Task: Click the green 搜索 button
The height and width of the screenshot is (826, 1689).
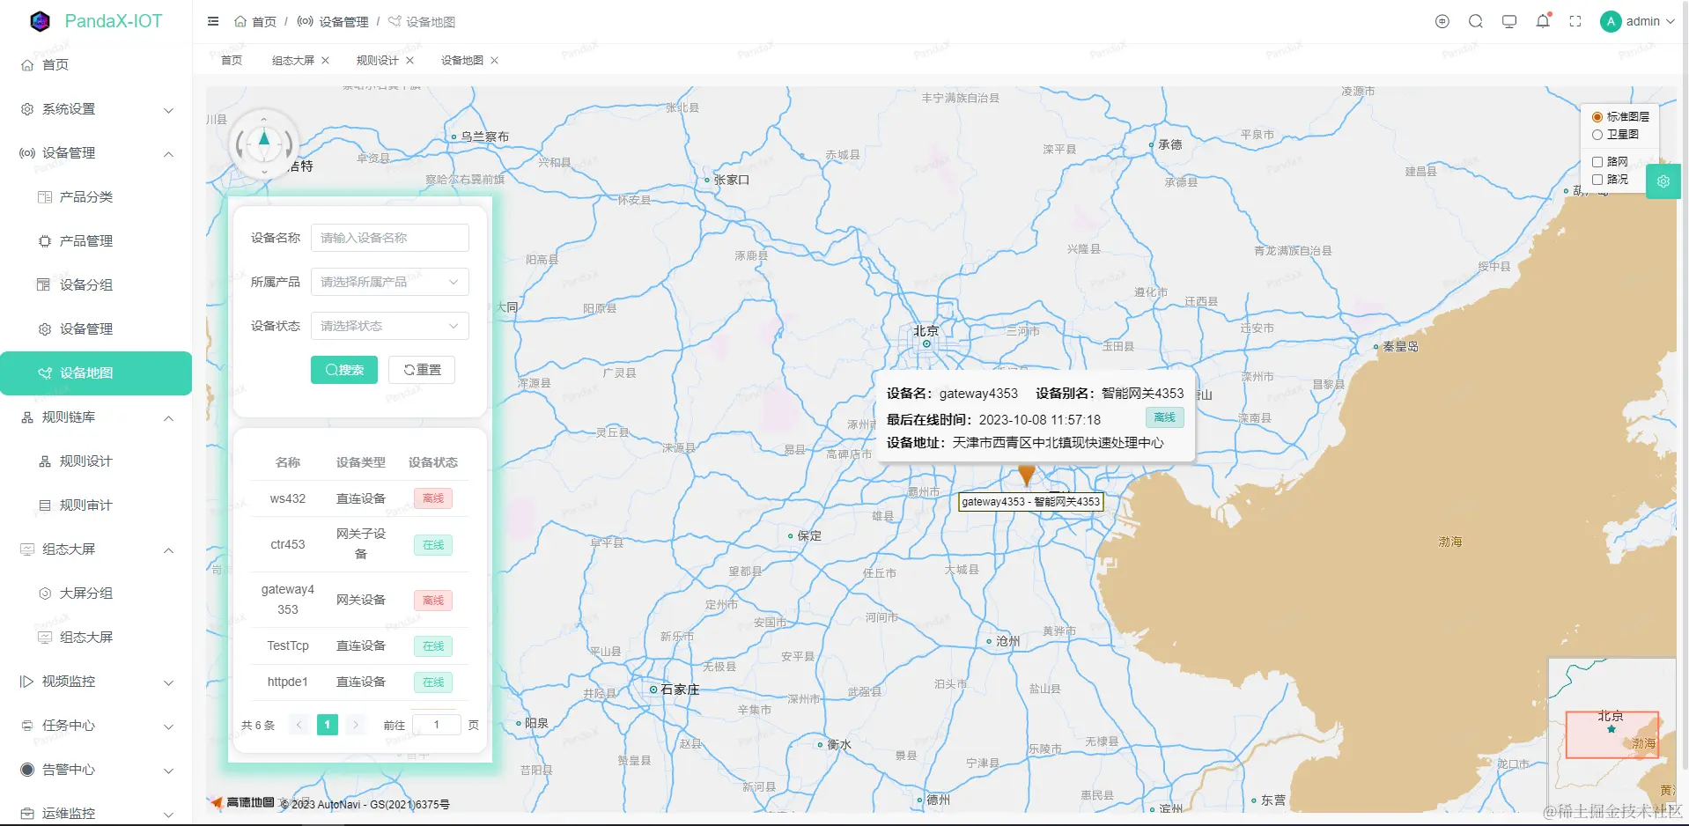Action: pyautogui.click(x=344, y=370)
